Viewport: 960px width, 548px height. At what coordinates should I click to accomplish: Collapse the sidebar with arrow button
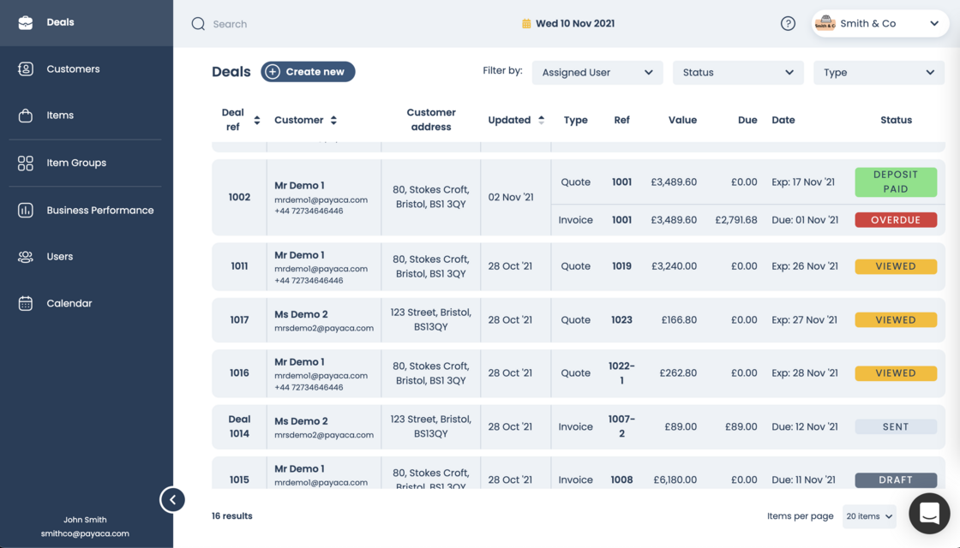coord(172,500)
